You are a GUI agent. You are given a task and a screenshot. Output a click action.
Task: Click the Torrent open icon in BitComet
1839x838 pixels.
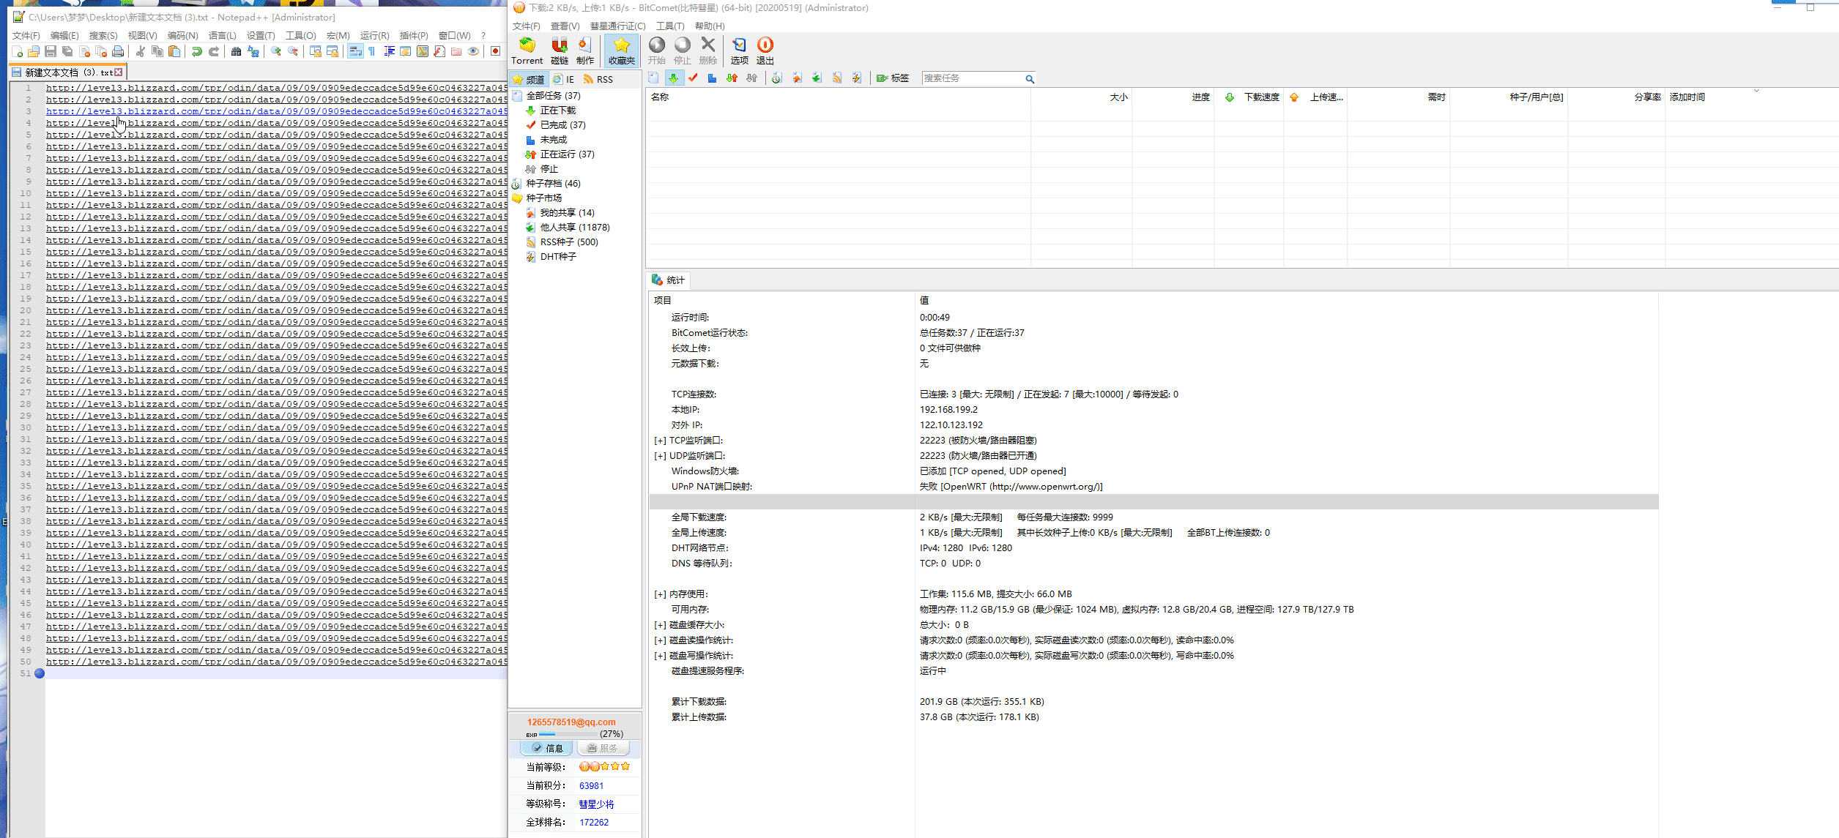pyautogui.click(x=527, y=51)
